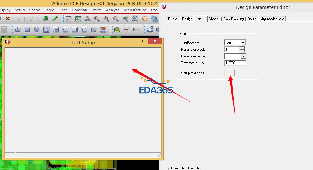Click the undo arrow icon
The image size is (313, 170).
[x=18, y=19]
